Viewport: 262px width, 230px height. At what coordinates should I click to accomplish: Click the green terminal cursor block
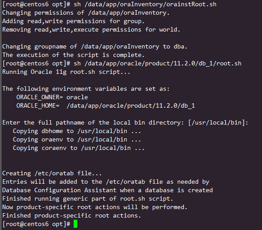(75, 224)
